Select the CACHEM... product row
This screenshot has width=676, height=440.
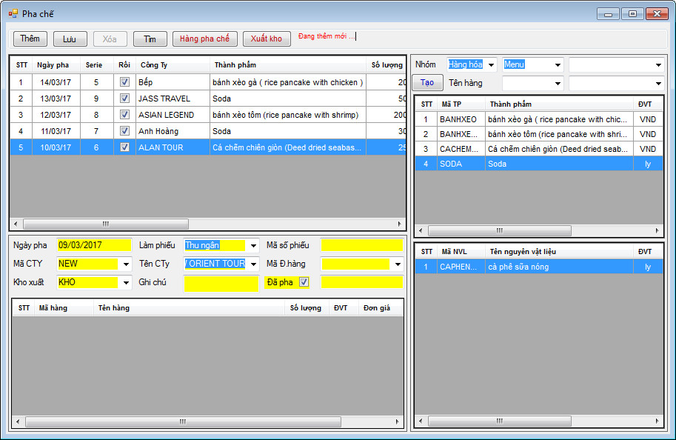tap(539, 149)
